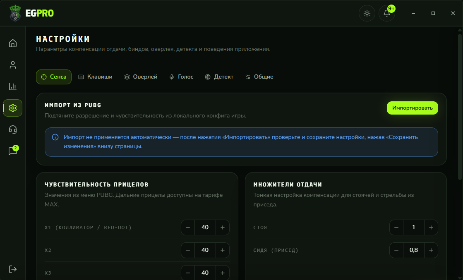463x280 pixels.
Task: Open the Оверлей tab
Action: click(x=141, y=77)
